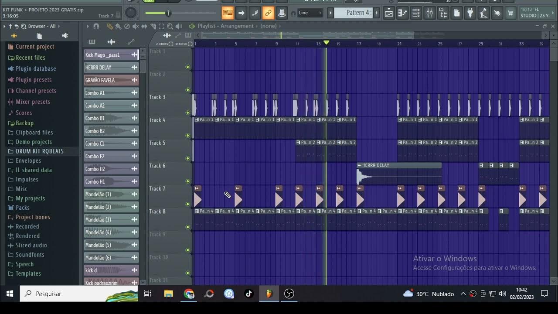This screenshot has width=558, height=314.
Task: Show audio clips tab in picker panel
Action: tap(111, 42)
